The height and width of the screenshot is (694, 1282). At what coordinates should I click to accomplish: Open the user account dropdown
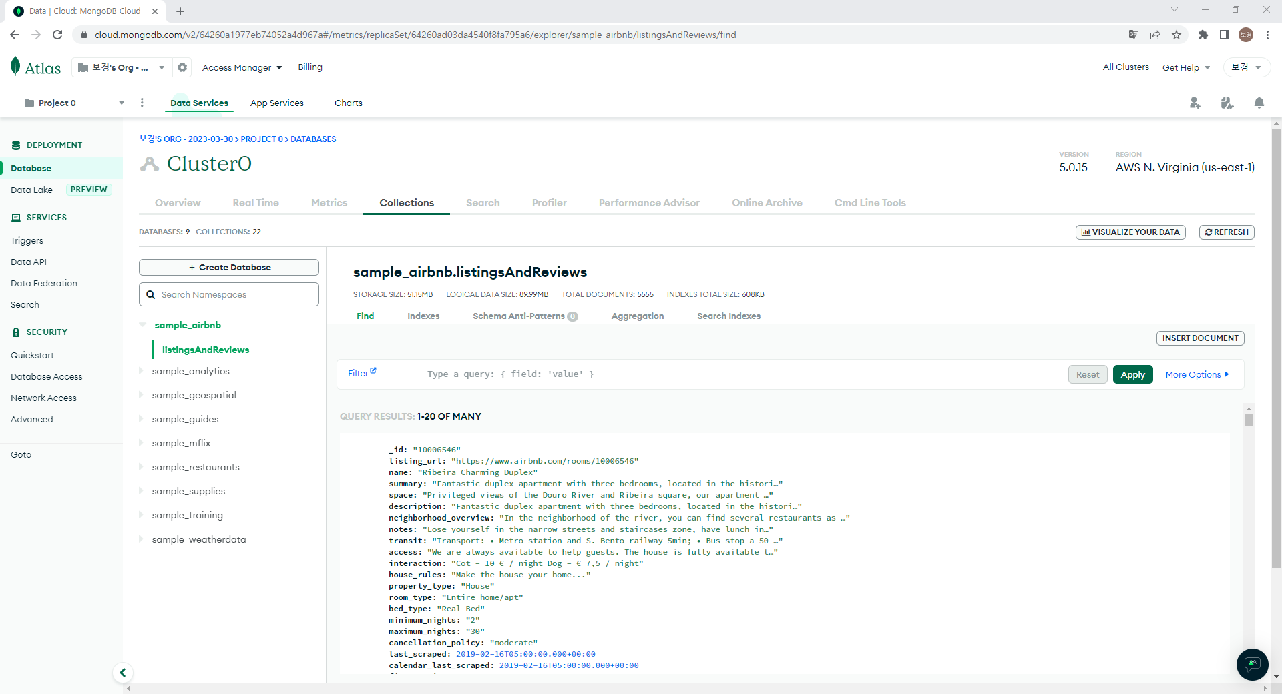1247,67
